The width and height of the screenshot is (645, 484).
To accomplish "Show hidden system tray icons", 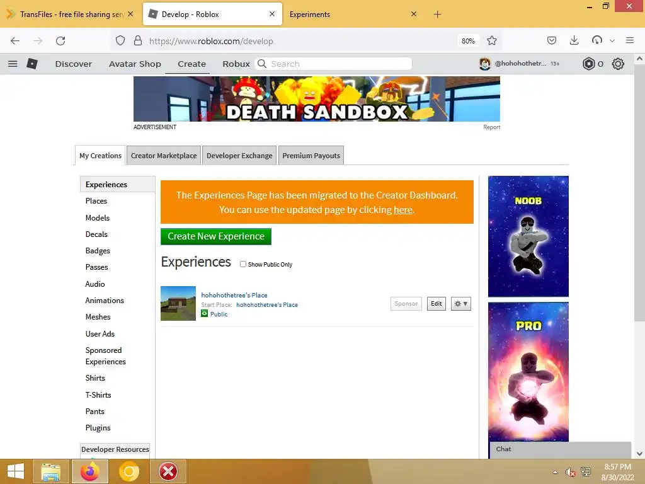I will [x=556, y=472].
